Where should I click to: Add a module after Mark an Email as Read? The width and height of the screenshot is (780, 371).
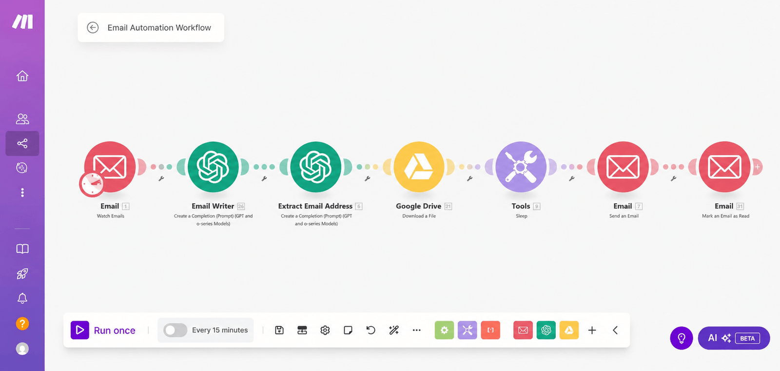[x=758, y=167]
